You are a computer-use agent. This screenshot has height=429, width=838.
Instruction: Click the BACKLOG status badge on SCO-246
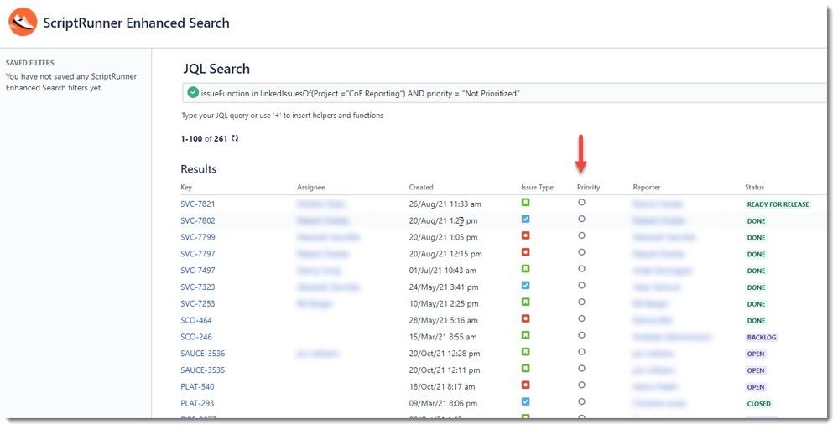coord(762,337)
